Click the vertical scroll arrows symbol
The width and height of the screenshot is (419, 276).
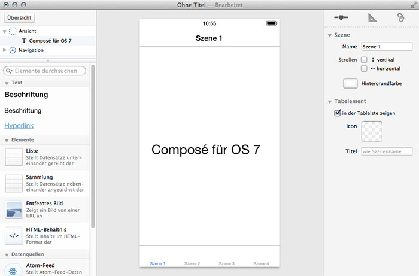coord(373,60)
